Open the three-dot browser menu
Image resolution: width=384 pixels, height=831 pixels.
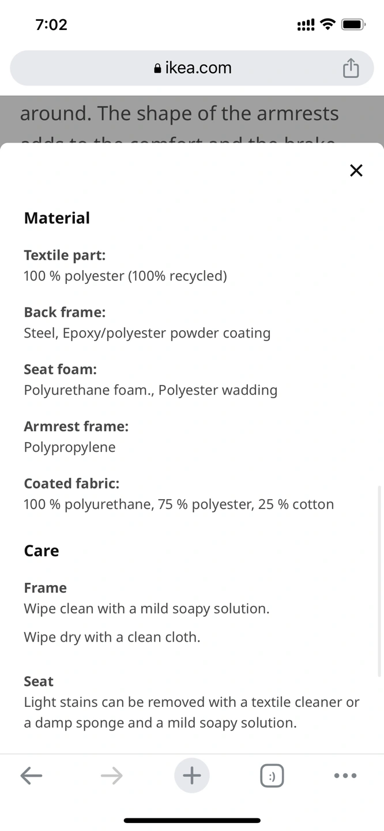tap(345, 776)
